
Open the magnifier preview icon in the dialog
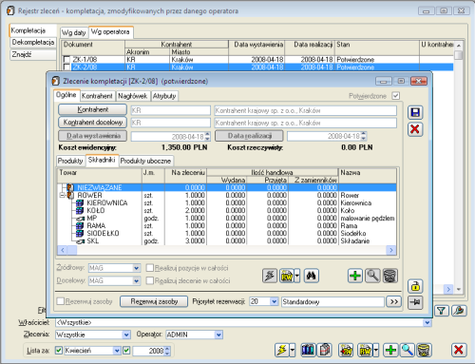(372, 276)
